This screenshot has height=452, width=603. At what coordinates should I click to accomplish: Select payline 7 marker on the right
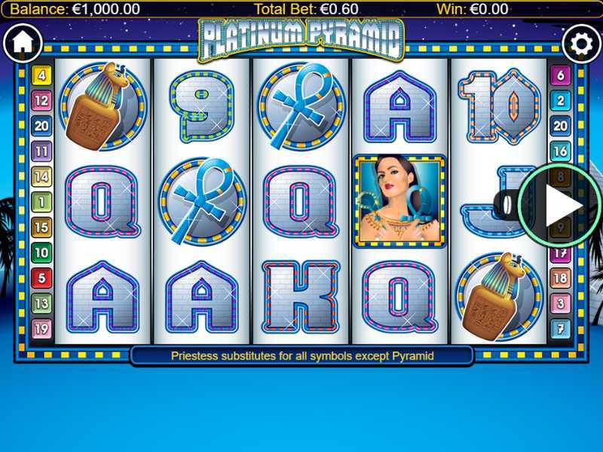(x=560, y=328)
